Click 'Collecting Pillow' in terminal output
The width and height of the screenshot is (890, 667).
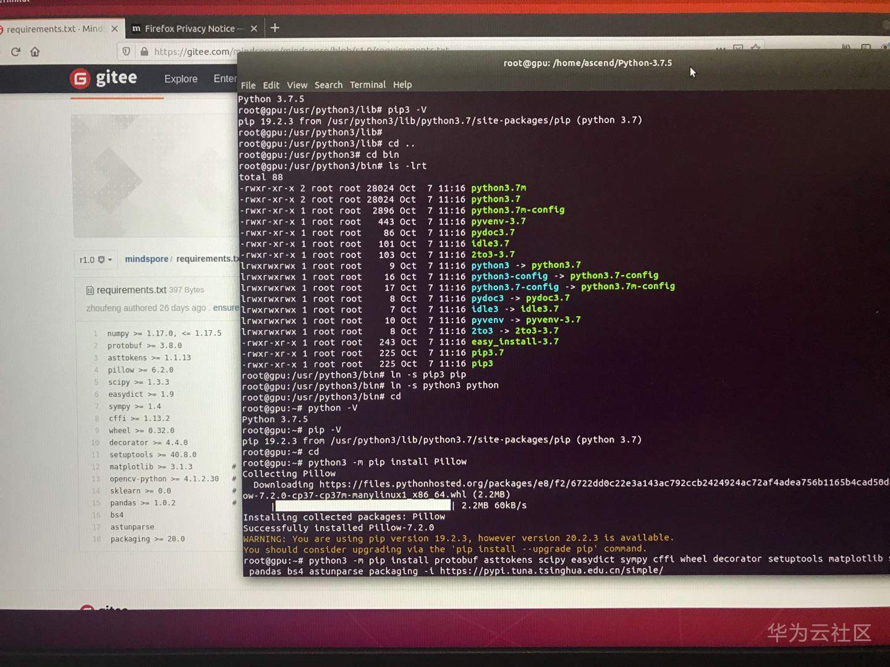289,474
